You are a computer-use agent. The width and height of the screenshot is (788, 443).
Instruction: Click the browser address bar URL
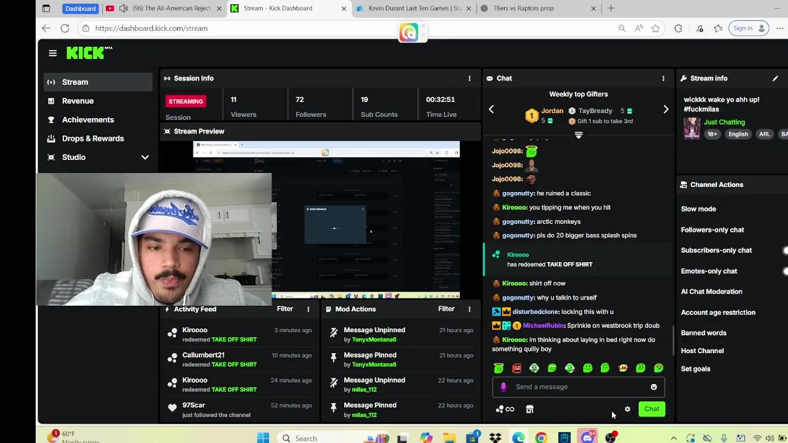click(151, 28)
